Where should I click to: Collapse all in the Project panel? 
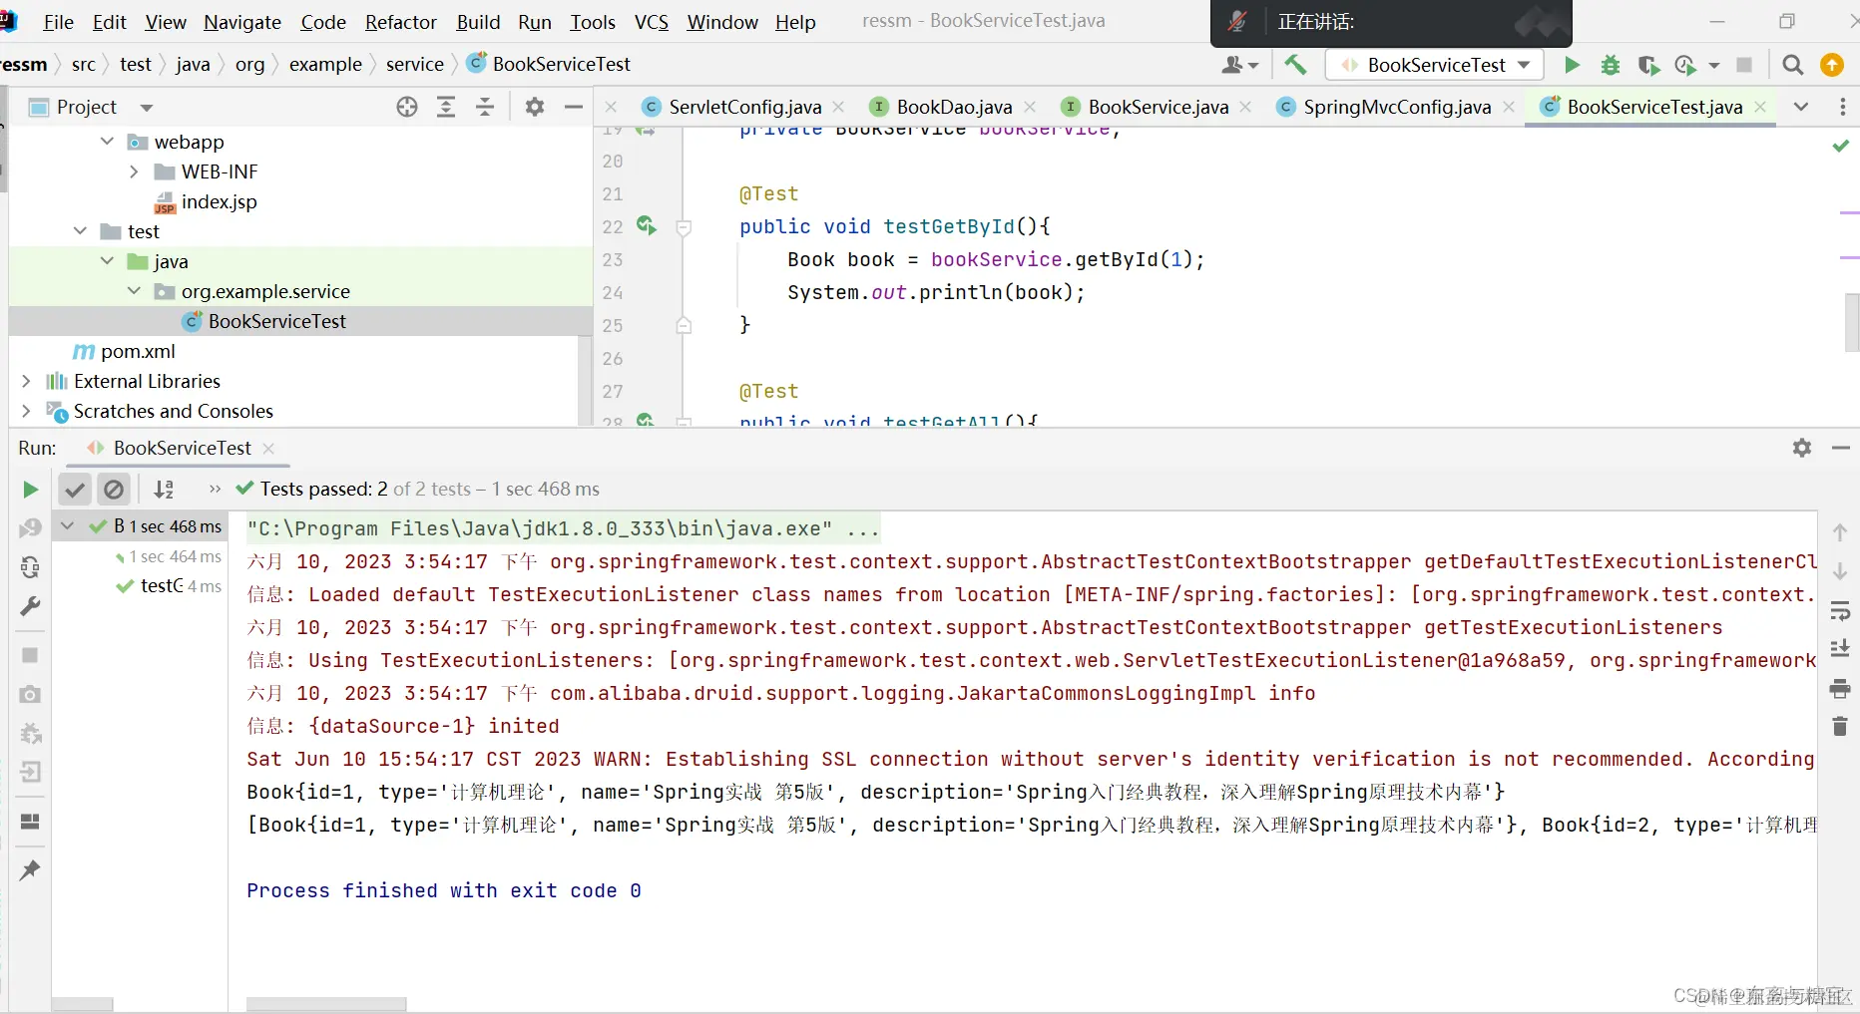tap(485, 107)
